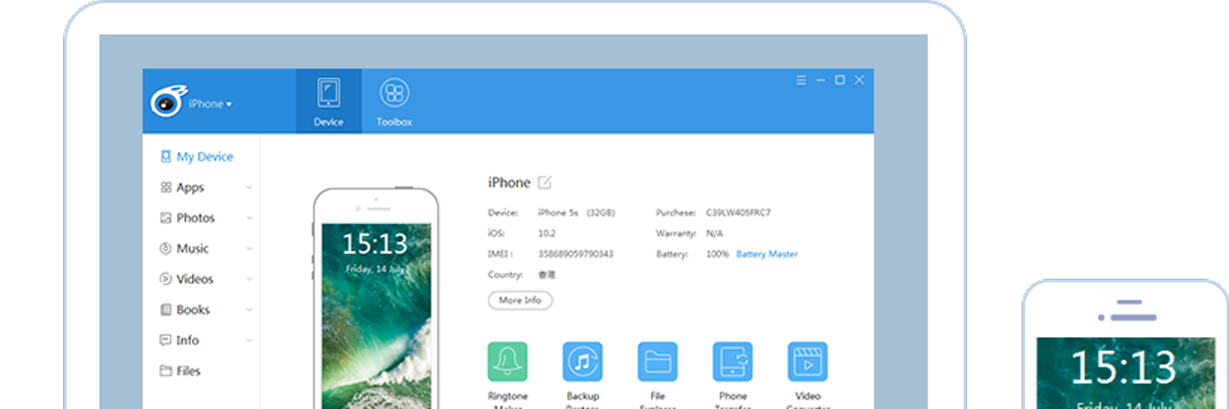Click the iPhone device name heading

509,182
